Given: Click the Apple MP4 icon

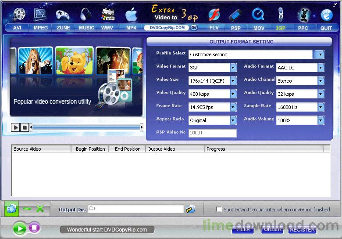Looking at the screenshot, I should click(x=131, y=14).
